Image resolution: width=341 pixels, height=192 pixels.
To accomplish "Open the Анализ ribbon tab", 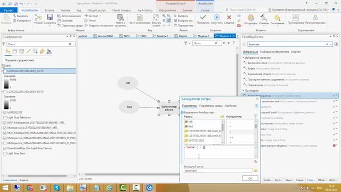I will 65,10.
